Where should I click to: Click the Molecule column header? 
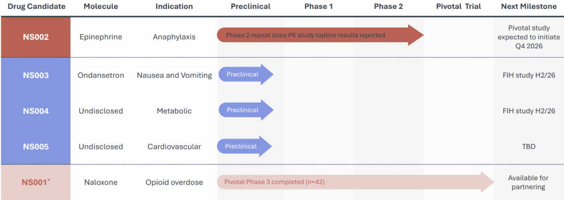point(100,7)
